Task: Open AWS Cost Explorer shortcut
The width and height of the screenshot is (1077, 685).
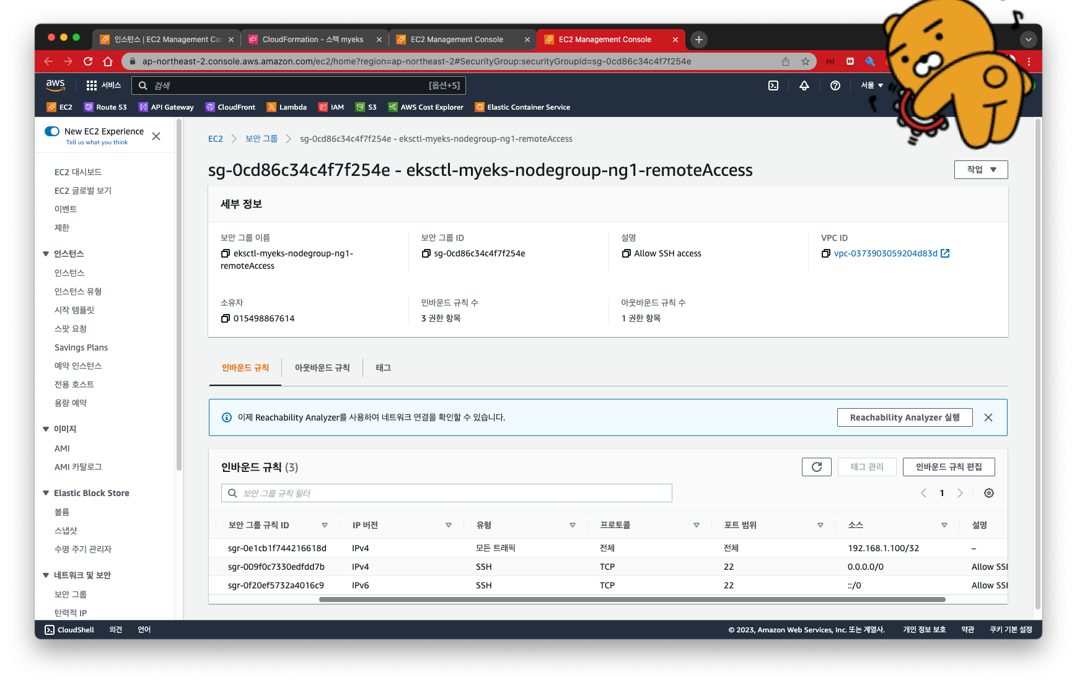Action: click(426, 107)
